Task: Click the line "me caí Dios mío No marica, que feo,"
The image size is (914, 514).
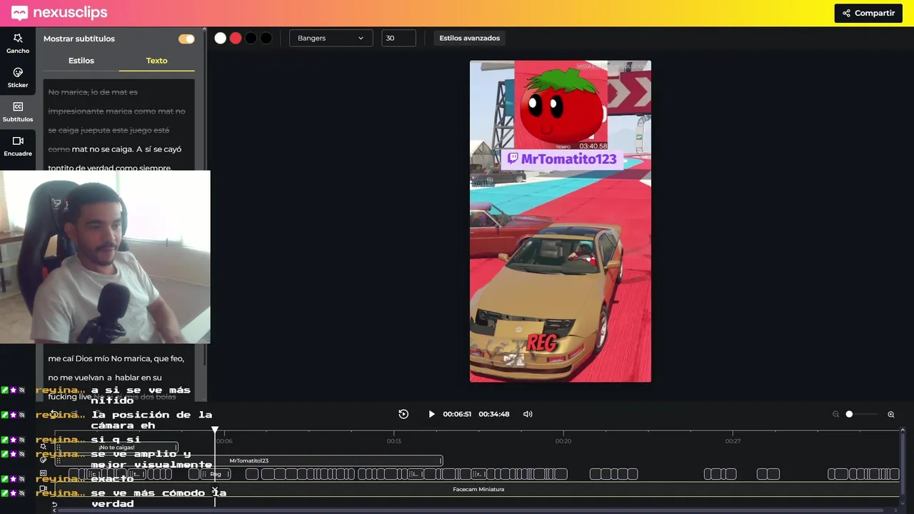Action: coord(116,358)
